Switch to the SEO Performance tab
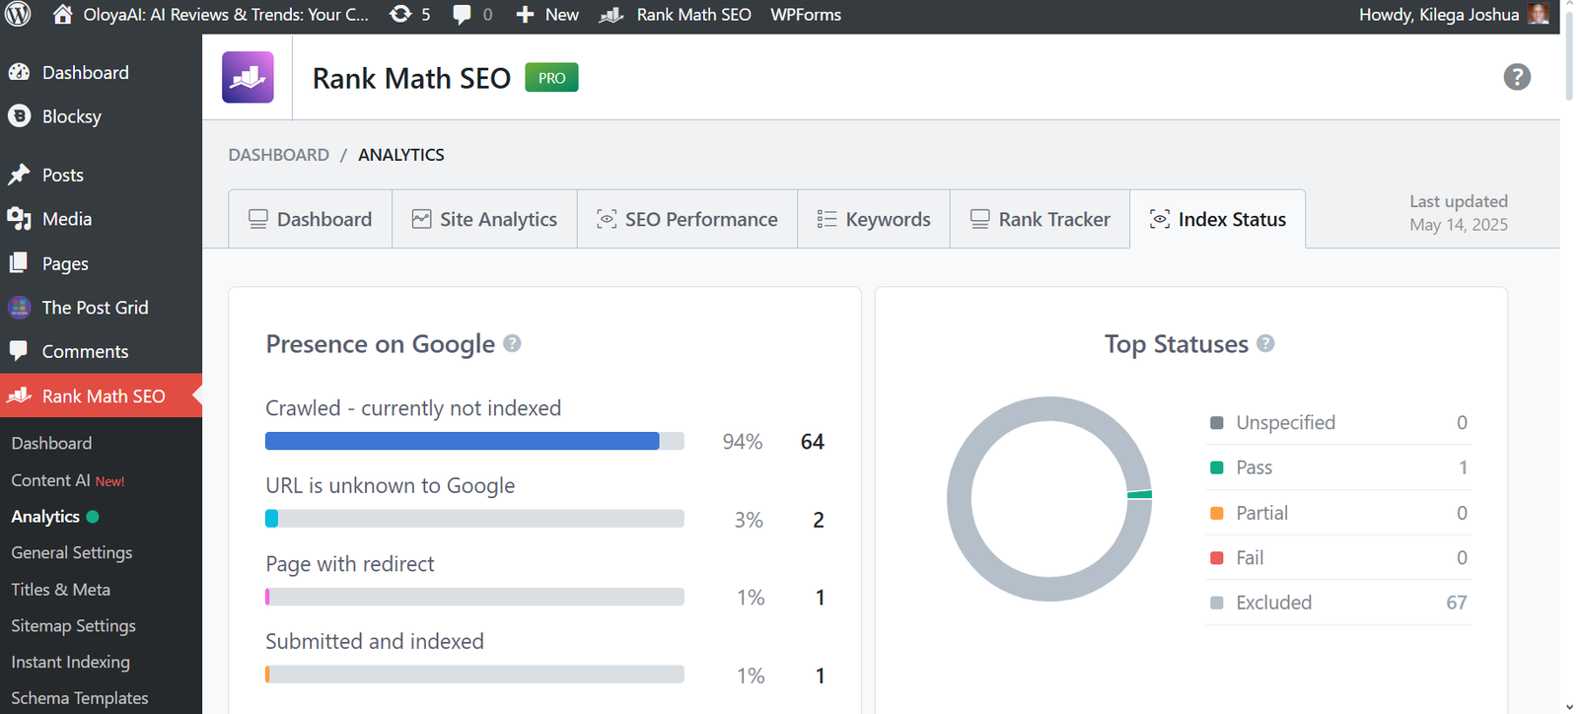Image resolution: width=1578 pixels, height=714 pixels. pos(687,219)
